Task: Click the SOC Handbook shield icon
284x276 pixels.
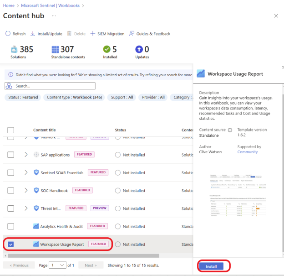Action: tap(36, 190)
